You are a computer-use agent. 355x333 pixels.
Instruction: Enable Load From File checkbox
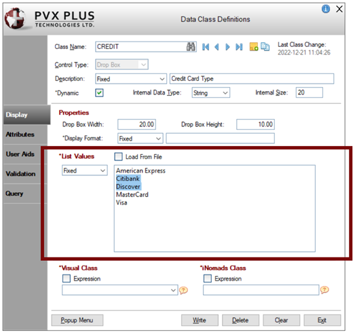[118, 156]
